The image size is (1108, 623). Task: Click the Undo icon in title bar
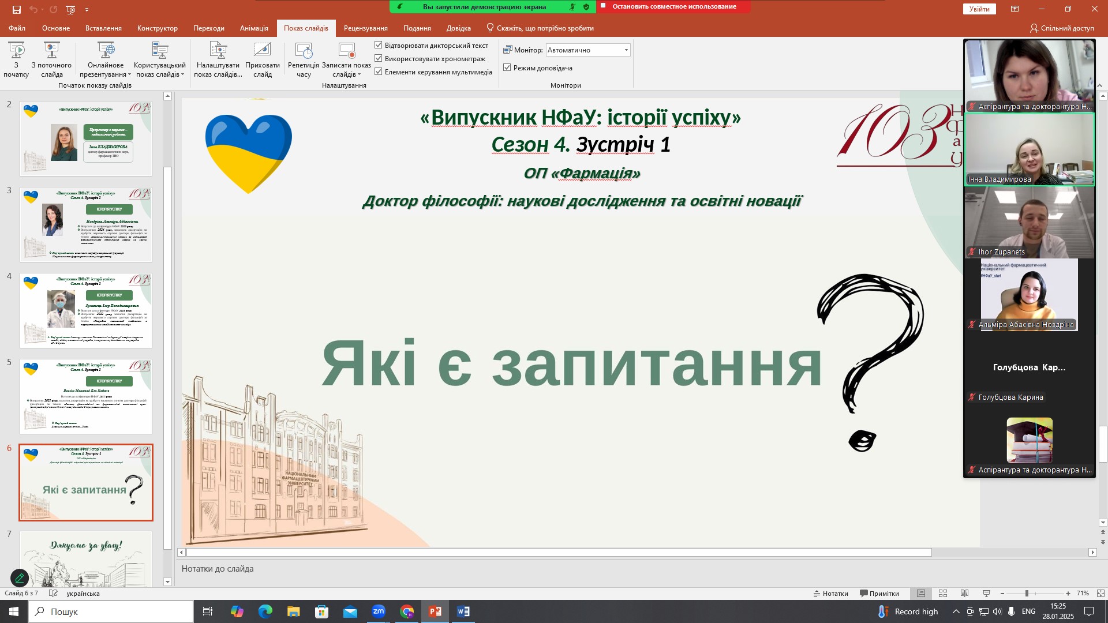[33, 9]
